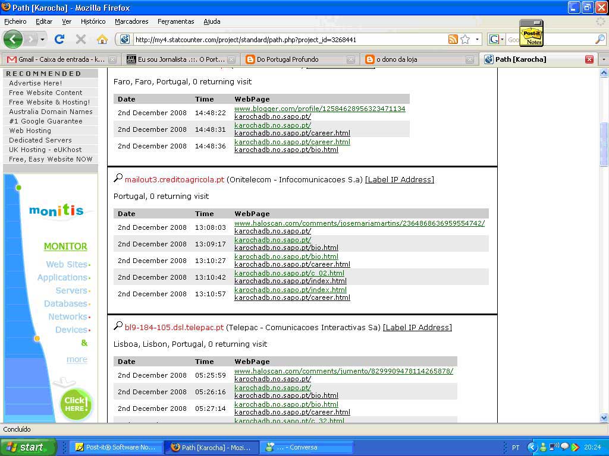Open the bl9-184-105.dsl.telepac.pt host link
This screenshot has height=456, width=609.
point(174,327)
